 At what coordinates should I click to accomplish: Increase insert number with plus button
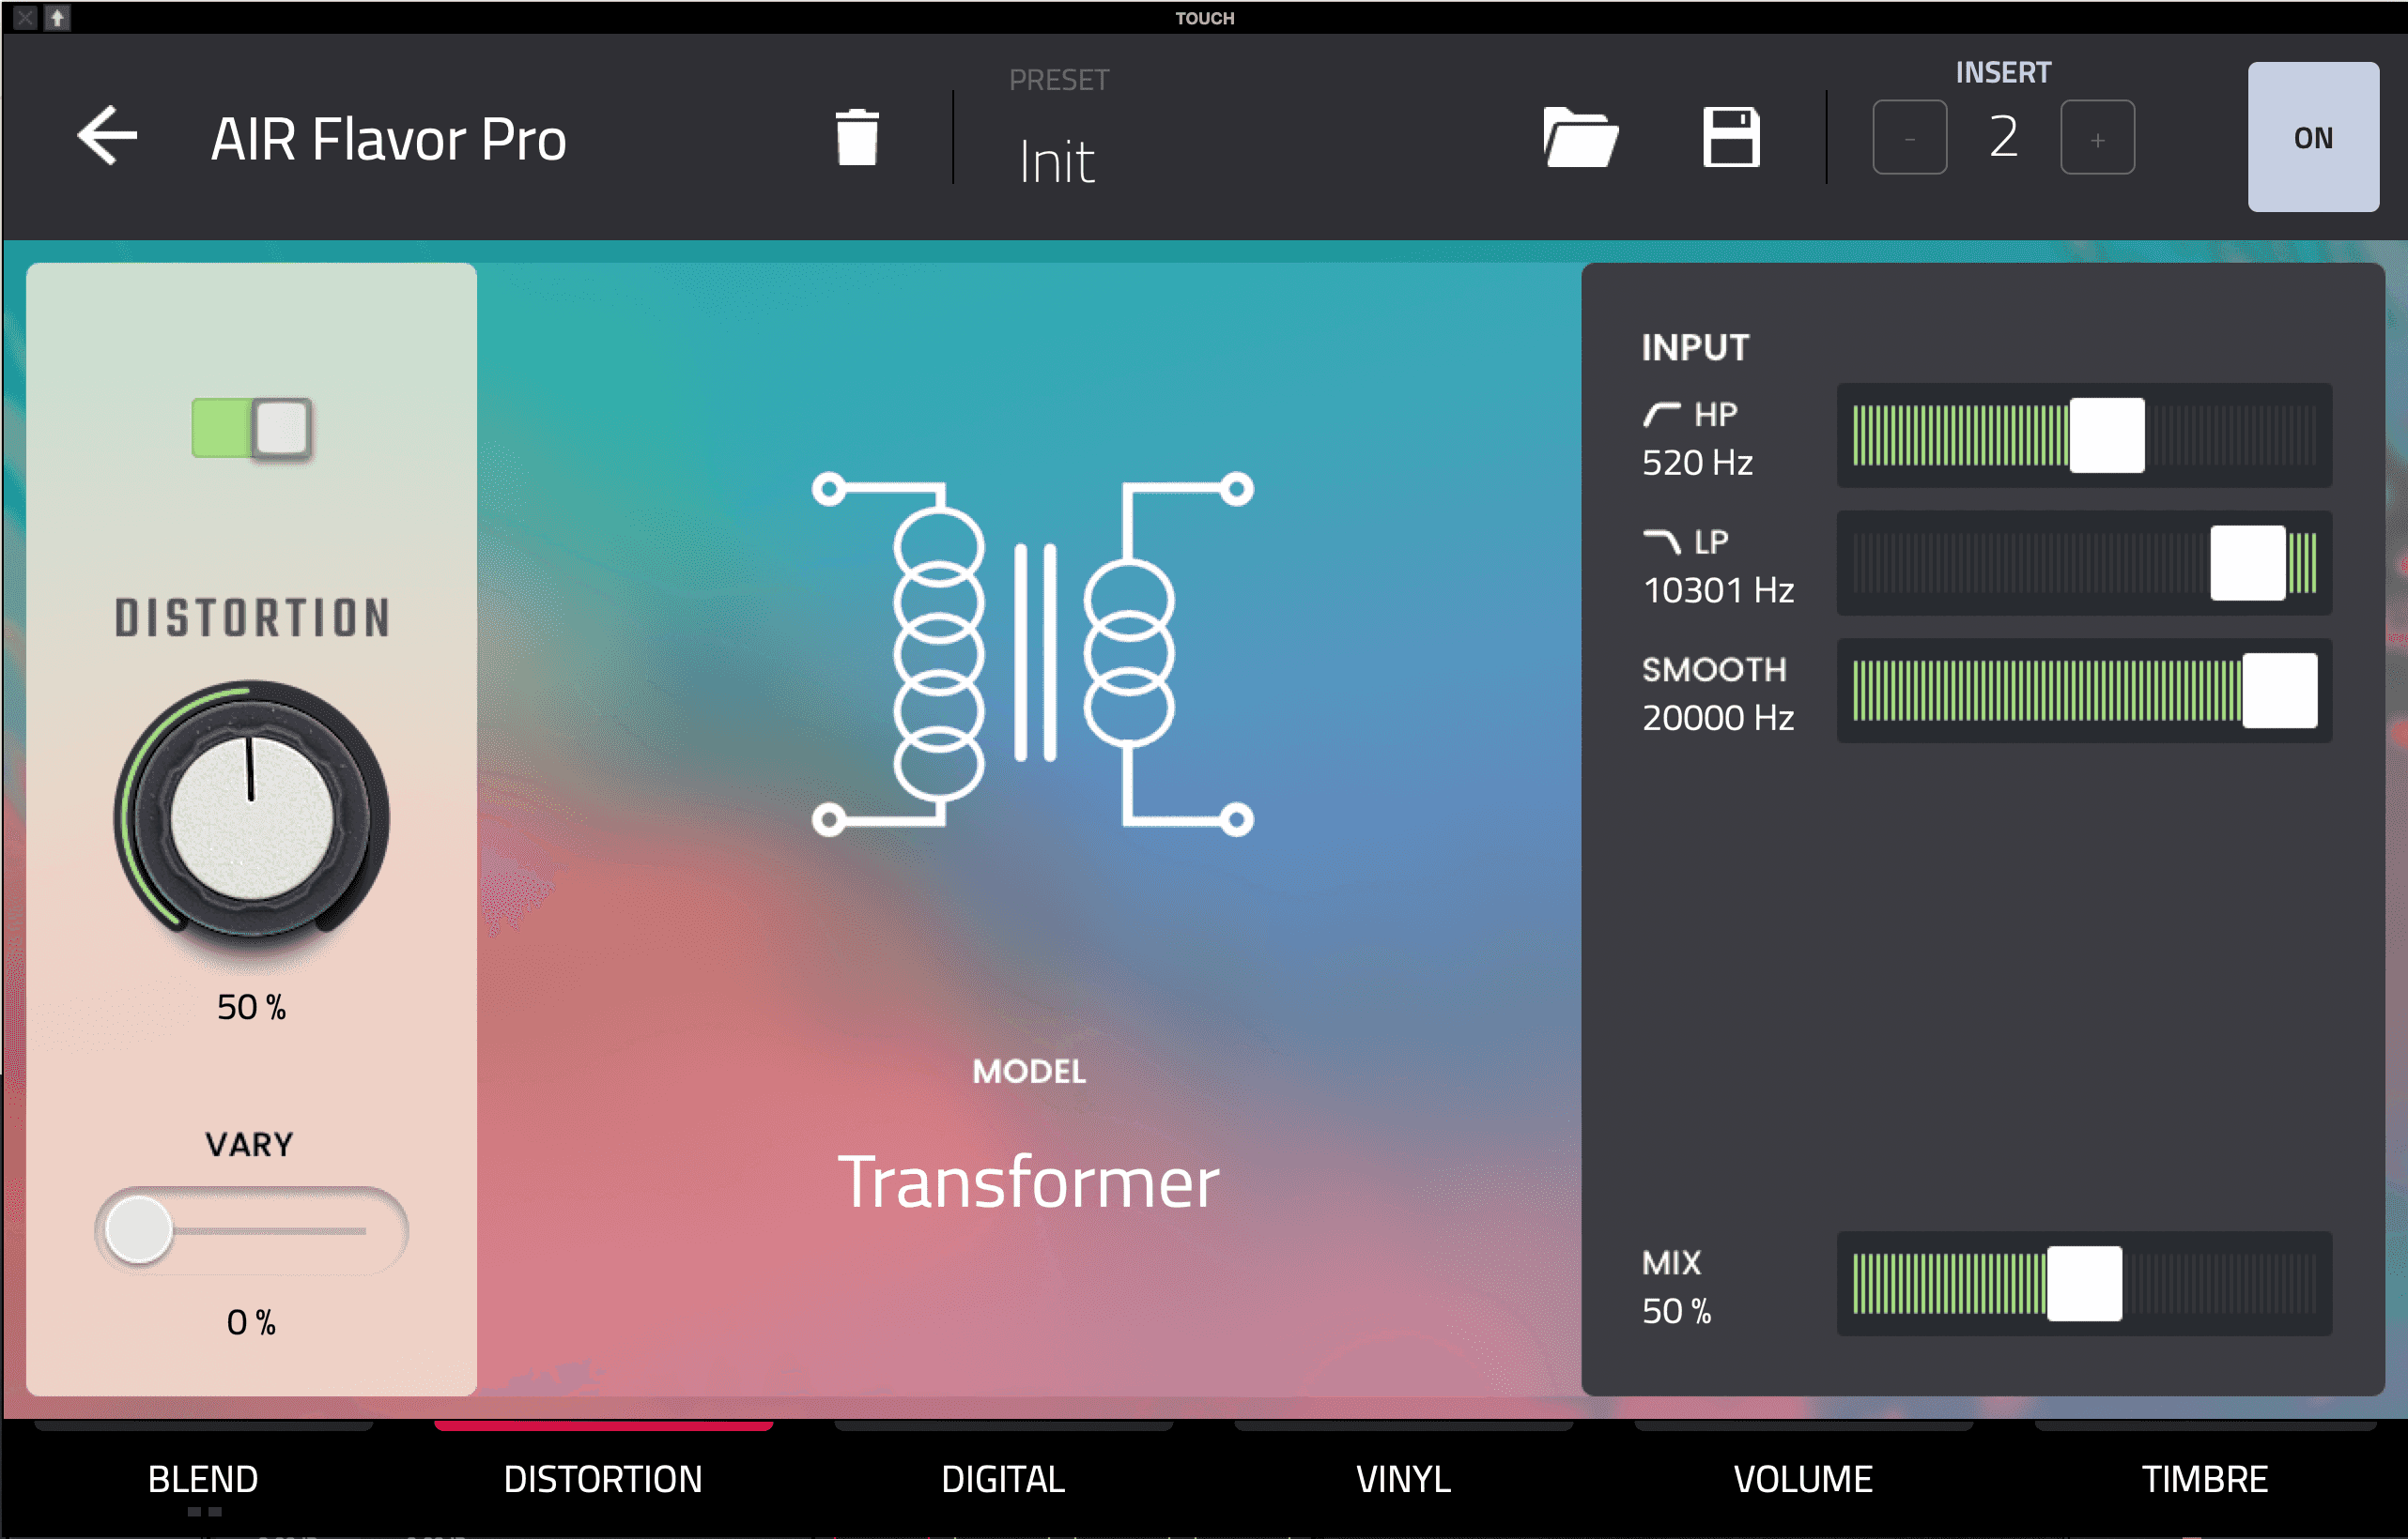tap(2097, 138)
